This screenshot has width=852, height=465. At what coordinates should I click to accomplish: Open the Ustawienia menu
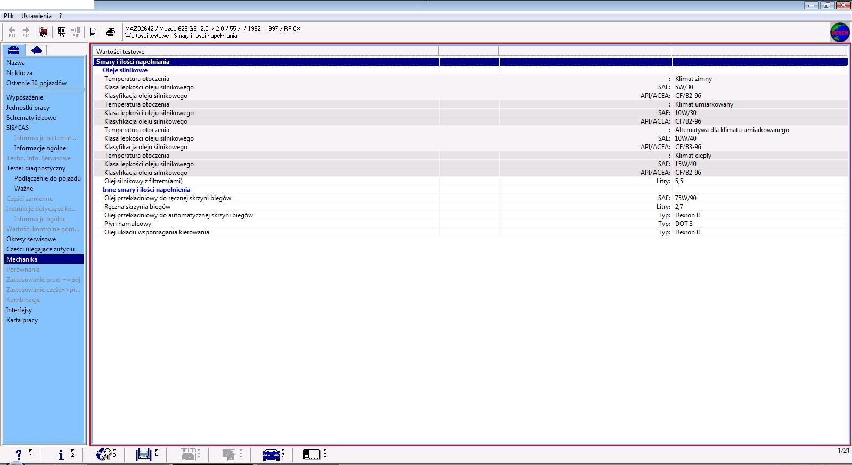[x=36, y=16]
